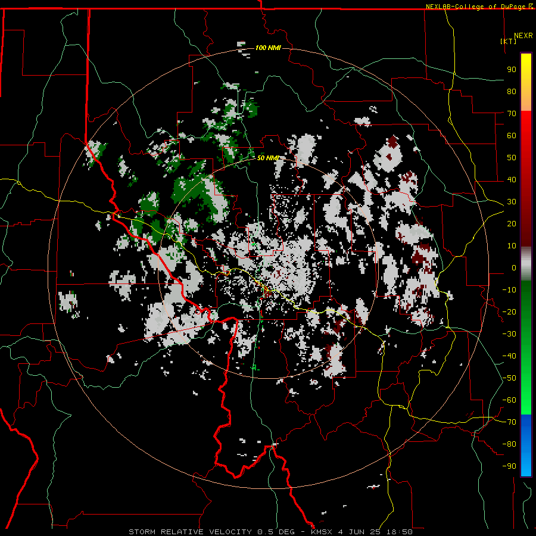Click the positive 70 scale value
Viewport: 536px width, 536px height.
coord(512,114)
